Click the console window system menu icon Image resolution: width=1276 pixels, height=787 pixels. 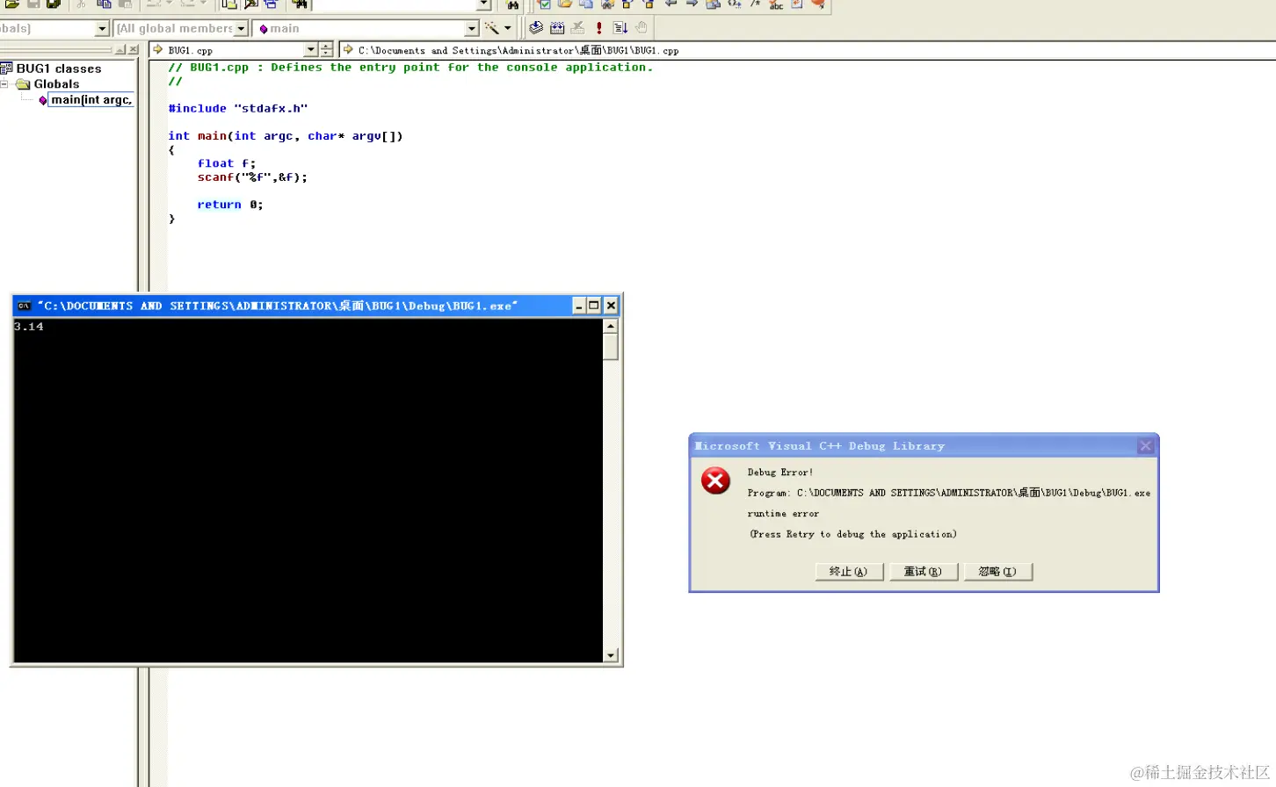coord(25,306)
